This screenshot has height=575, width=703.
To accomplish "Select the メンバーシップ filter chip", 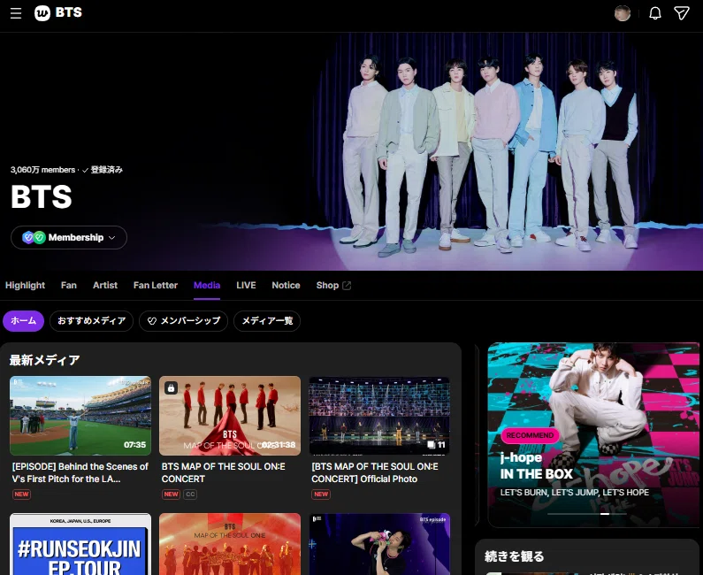I will (183, 321).
